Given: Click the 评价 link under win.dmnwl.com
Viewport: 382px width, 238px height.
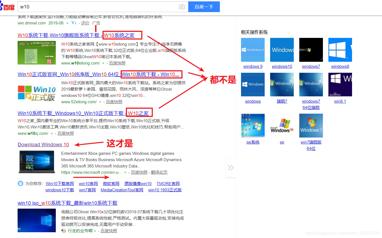Looking at the screenshot, I should [x=85, y=23].
